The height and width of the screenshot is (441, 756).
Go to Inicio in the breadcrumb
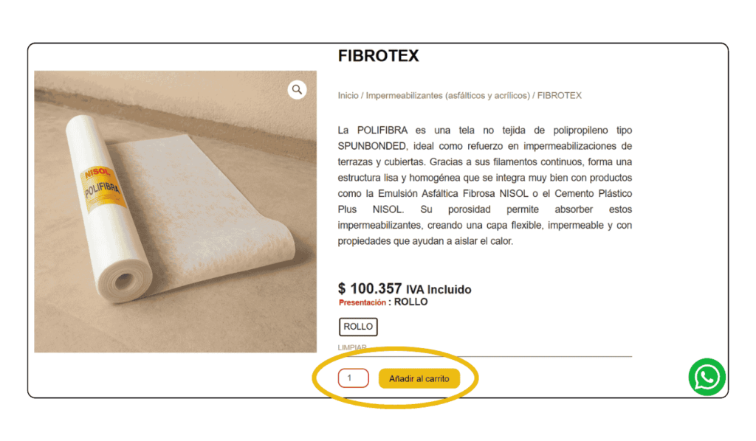tap(348, 95)
